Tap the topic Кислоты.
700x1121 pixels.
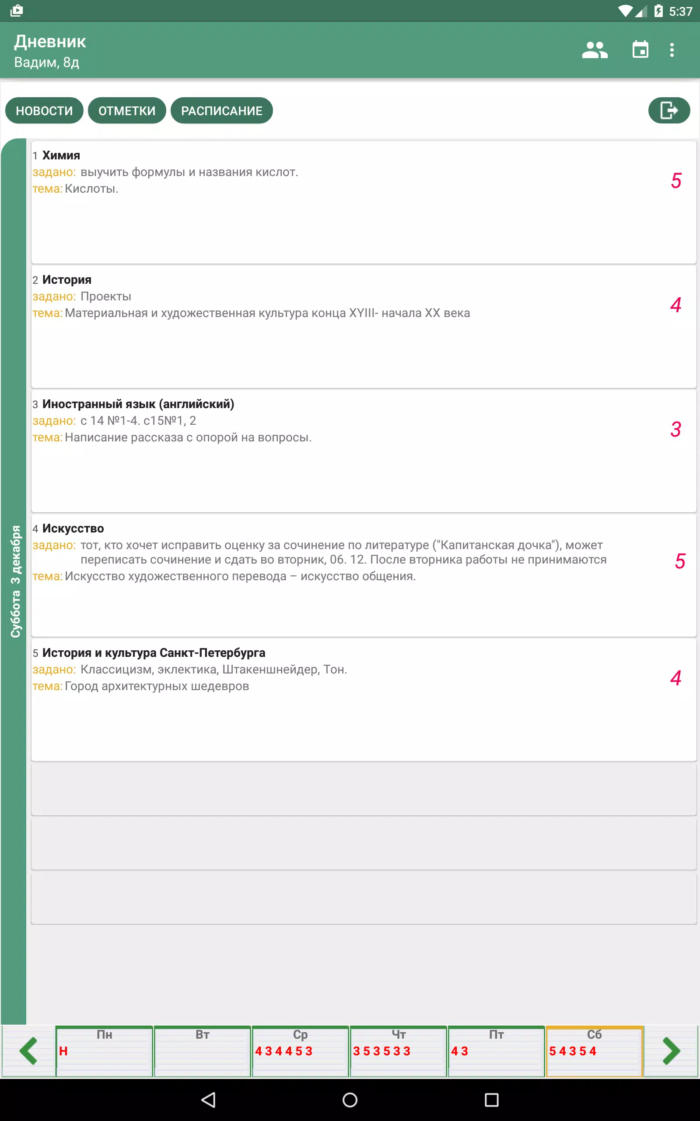92,189
